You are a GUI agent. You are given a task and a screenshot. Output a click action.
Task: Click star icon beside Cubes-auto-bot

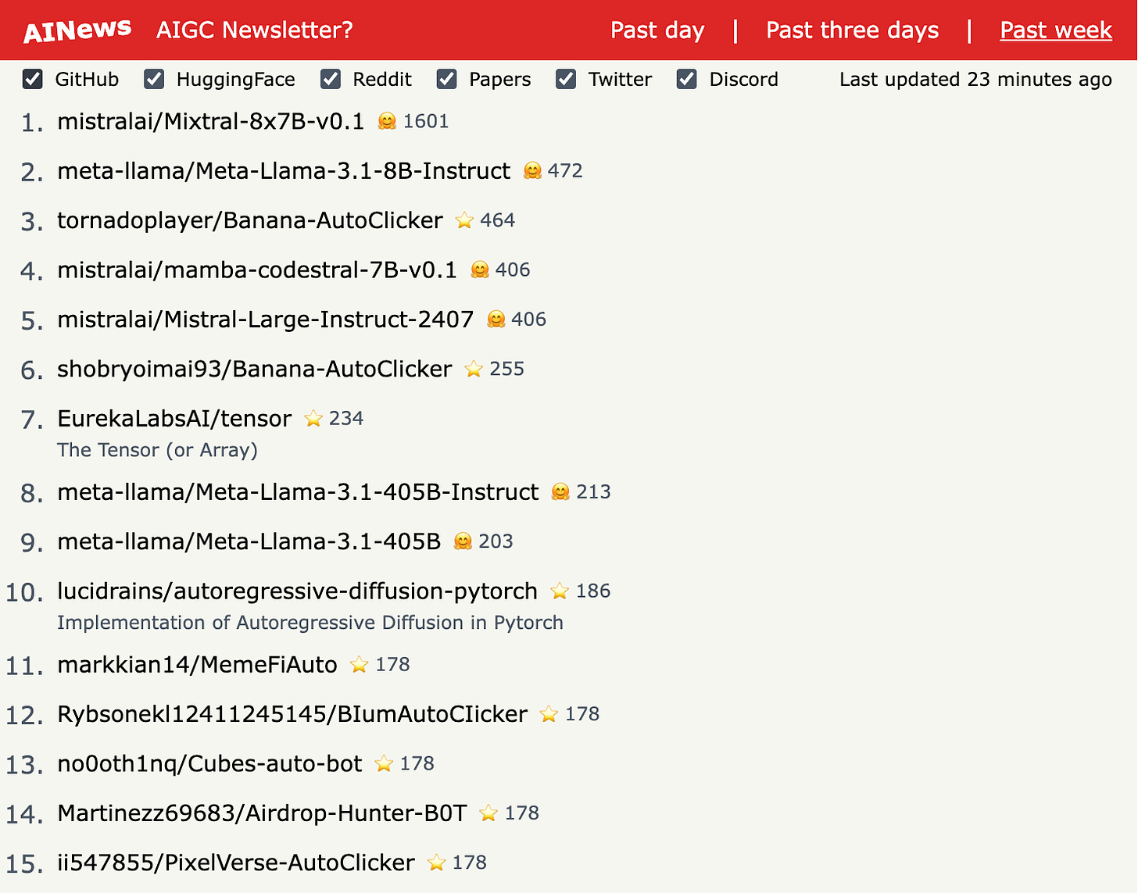coord(384,763)
